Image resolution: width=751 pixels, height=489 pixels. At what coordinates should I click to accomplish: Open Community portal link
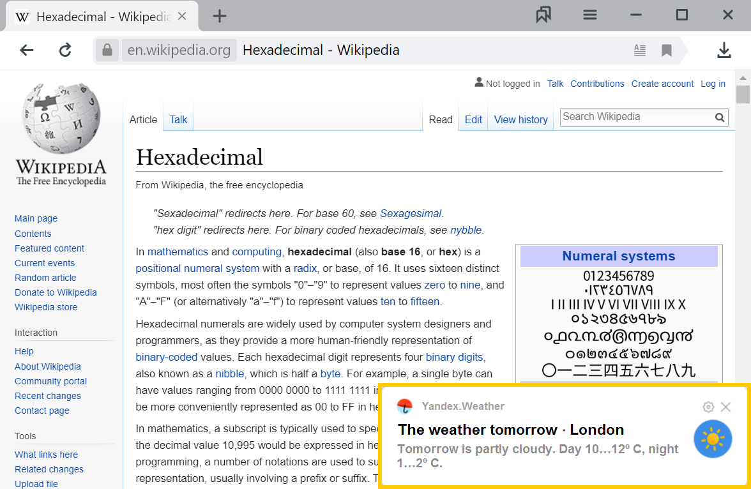pyautogui.click(x=51, y=381)
